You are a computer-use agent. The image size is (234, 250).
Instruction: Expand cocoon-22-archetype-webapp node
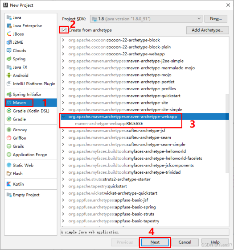tap(63, 54)
